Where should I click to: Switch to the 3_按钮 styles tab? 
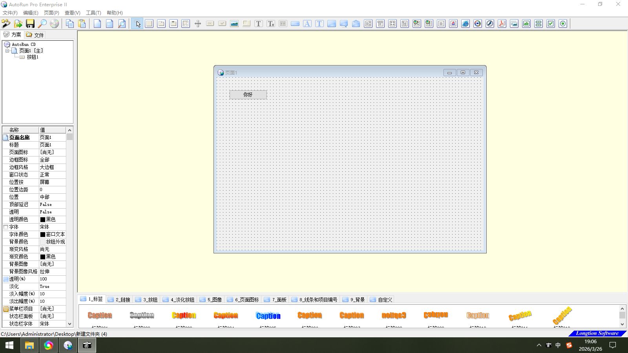pos(146,300)
